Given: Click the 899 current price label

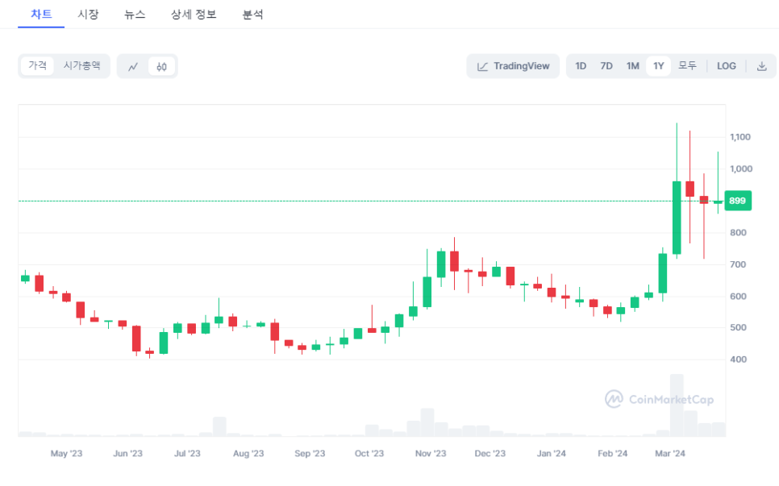Looking at the screenshot, I should [738, 201].
